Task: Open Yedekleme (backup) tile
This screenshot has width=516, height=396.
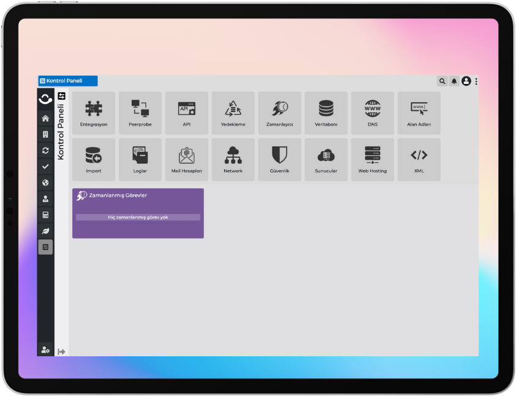Action: click(233, 113)
